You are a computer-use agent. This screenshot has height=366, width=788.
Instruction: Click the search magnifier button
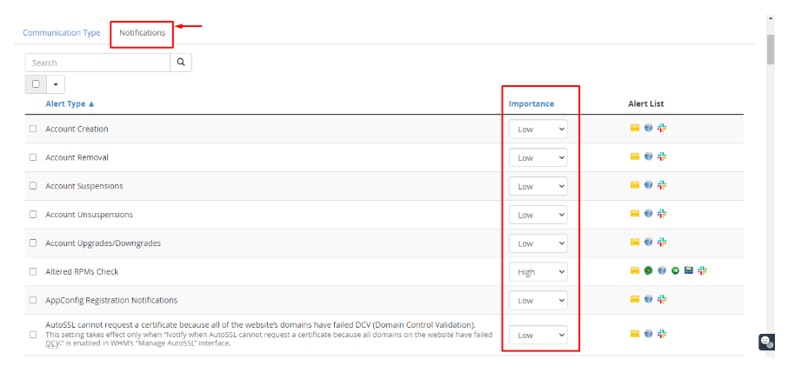point(181,63)
